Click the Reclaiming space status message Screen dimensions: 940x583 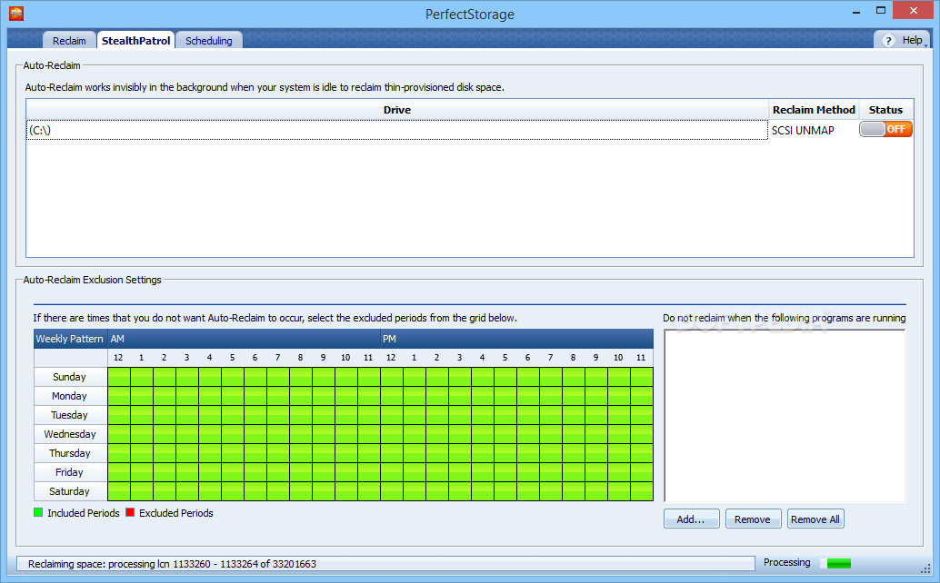172,564
